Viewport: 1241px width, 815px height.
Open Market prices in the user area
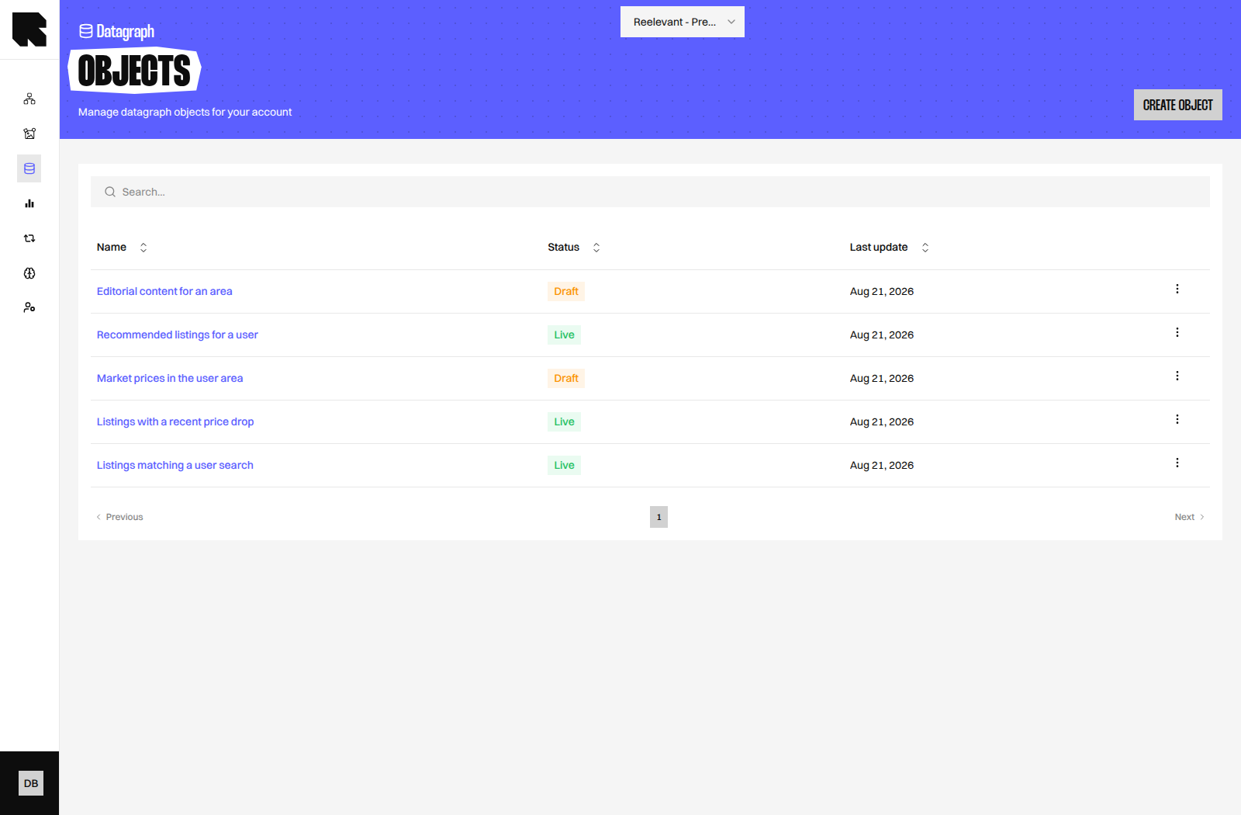[170, 378]
